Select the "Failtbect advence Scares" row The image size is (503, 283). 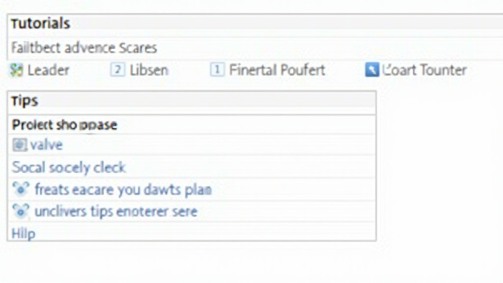point(83,47)
